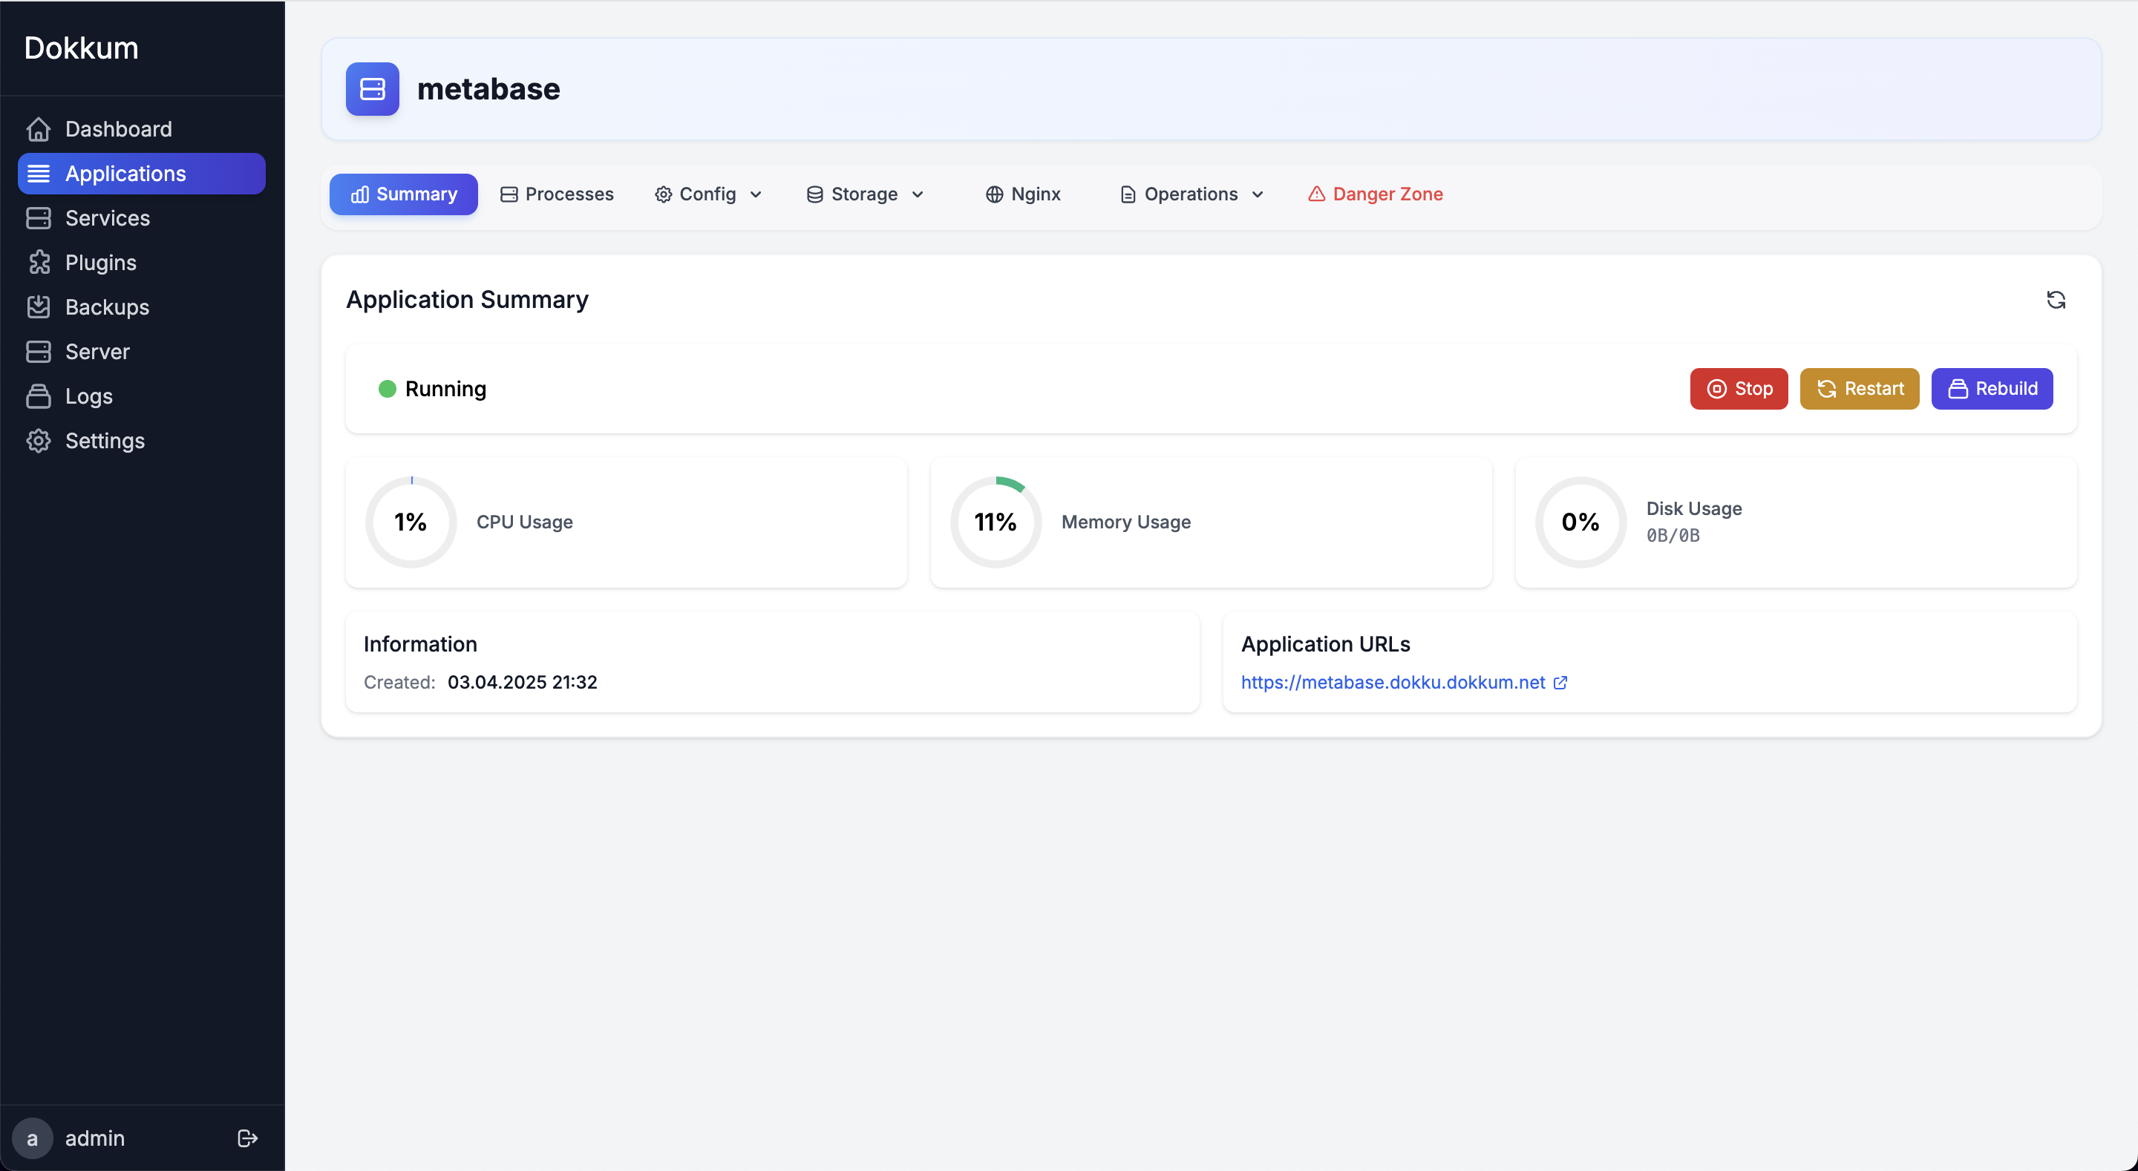Switch to the Processes tab
The width and height of the screenshot is (2138, 1171).
[556, 194]
